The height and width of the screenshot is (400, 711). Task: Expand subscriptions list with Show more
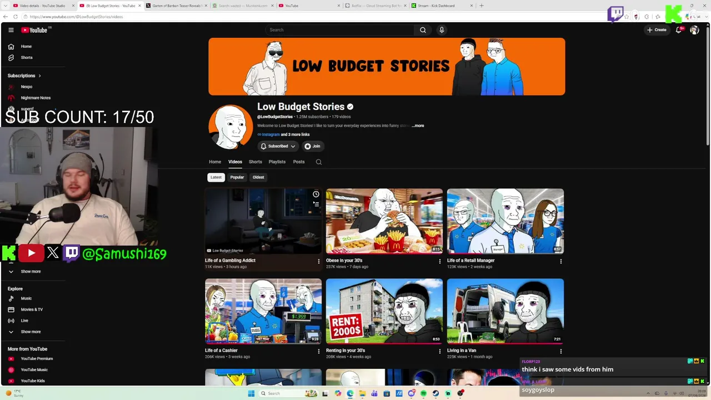coord(31,272)
